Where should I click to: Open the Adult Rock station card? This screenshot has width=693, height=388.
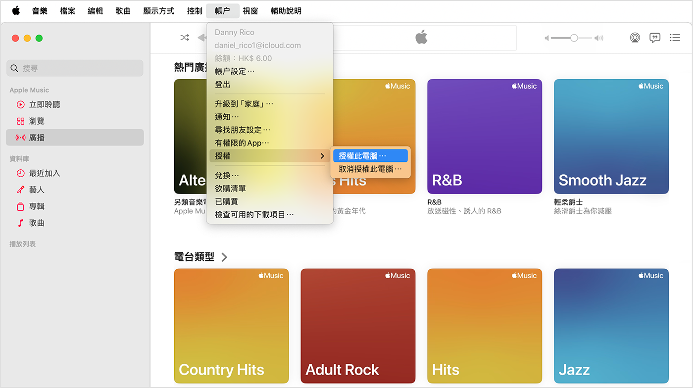[x=358, y=326]
